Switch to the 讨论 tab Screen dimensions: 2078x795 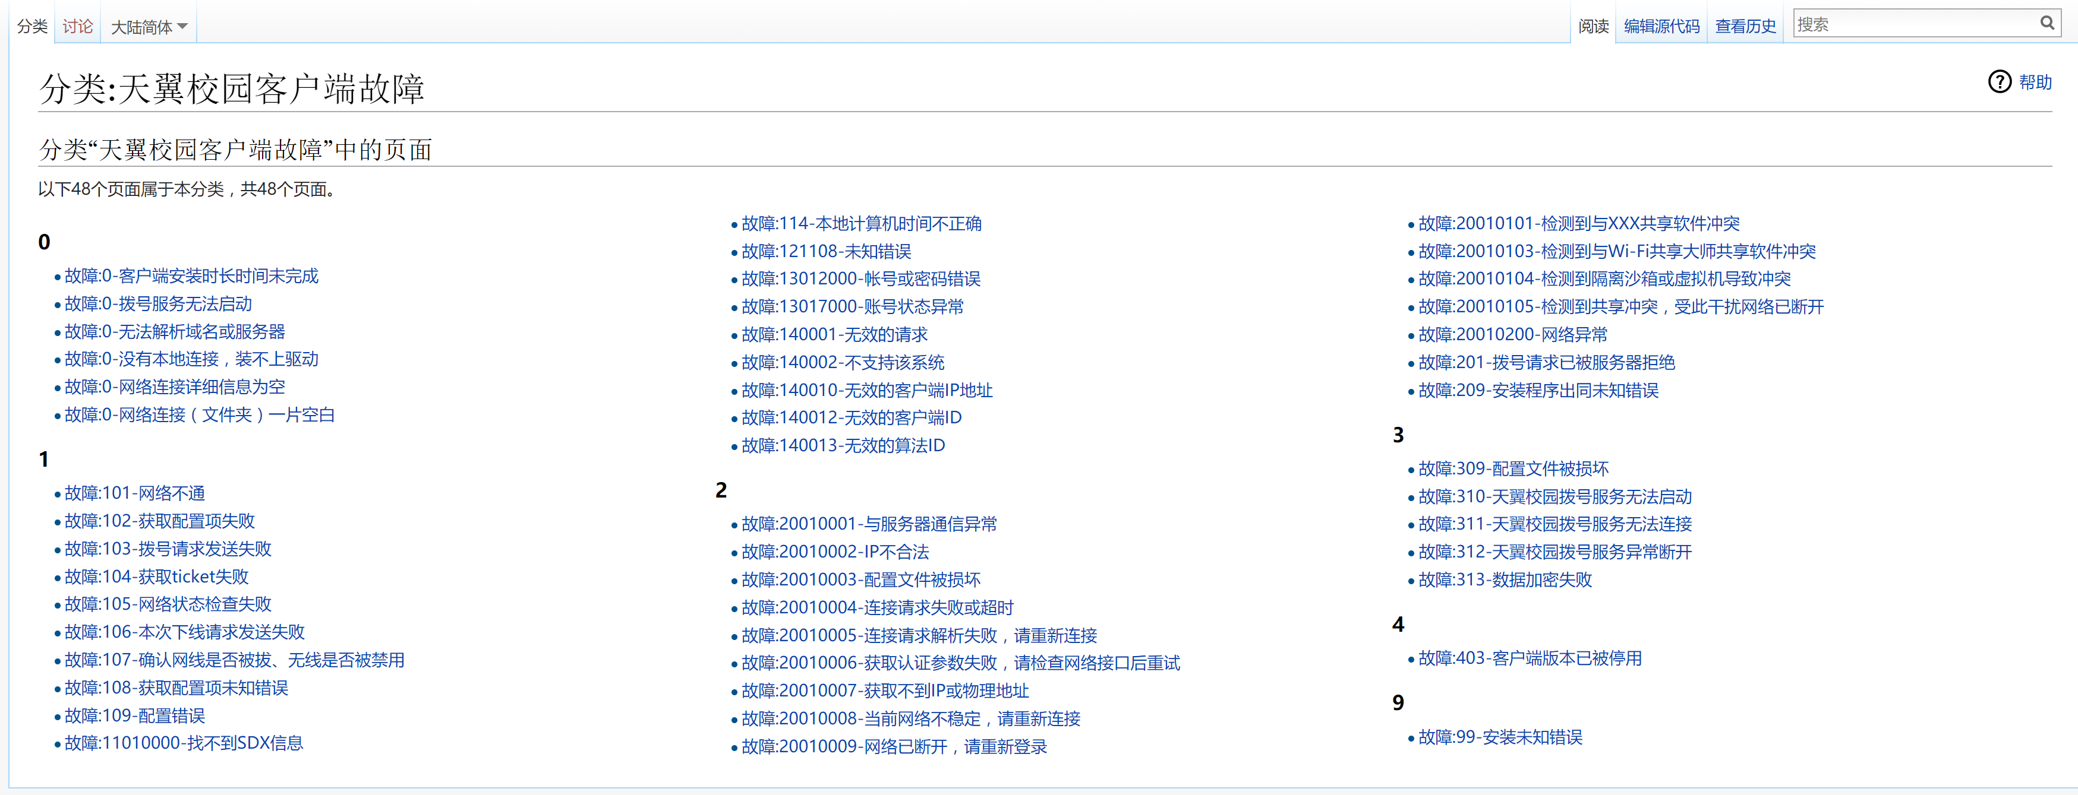77,27
